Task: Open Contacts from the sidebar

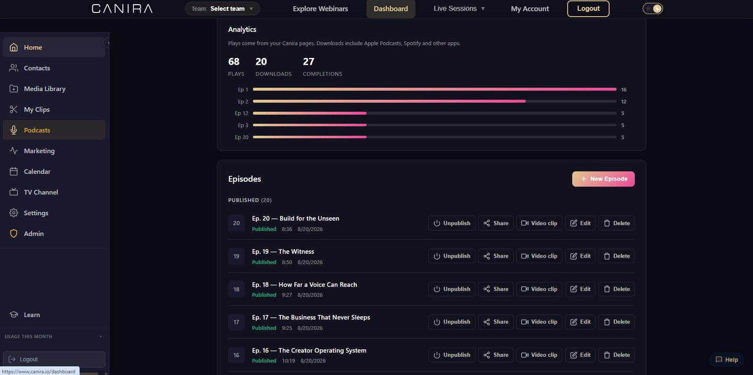Action: (x=54, y=68)
